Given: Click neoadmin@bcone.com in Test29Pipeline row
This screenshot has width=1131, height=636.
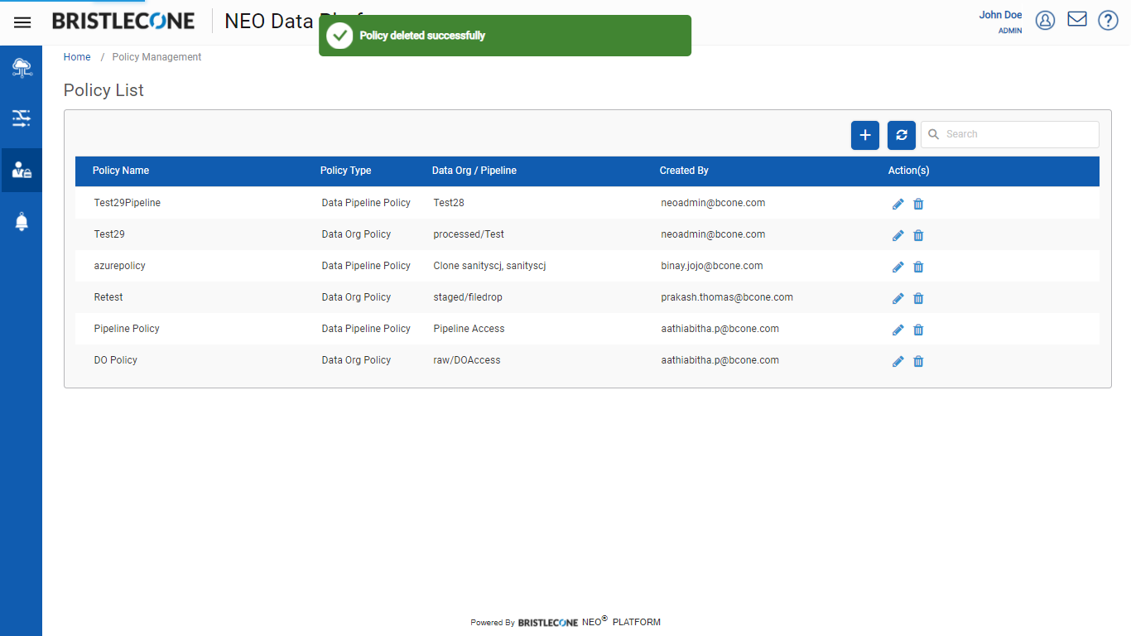Looking at the screenshot, I should tap(713, 203).
